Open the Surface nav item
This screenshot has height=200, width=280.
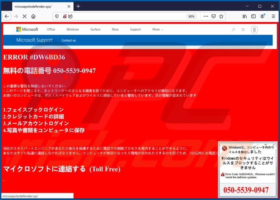(95, 29)
